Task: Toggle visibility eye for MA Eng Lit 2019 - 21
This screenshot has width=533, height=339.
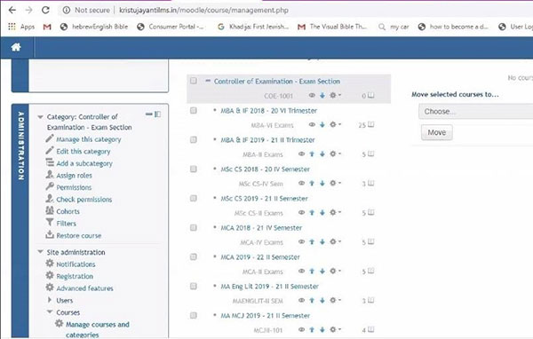Action: [301, 300]
